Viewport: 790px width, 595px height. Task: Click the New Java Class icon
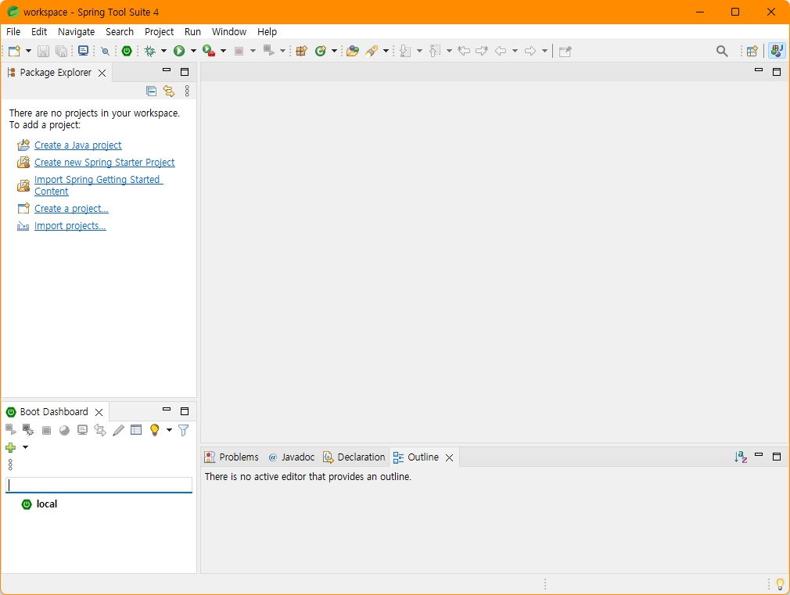(321, 51)
